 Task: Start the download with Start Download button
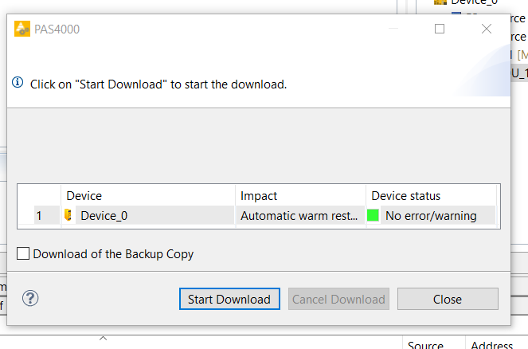pyautogui.click(x=229, y=299)
